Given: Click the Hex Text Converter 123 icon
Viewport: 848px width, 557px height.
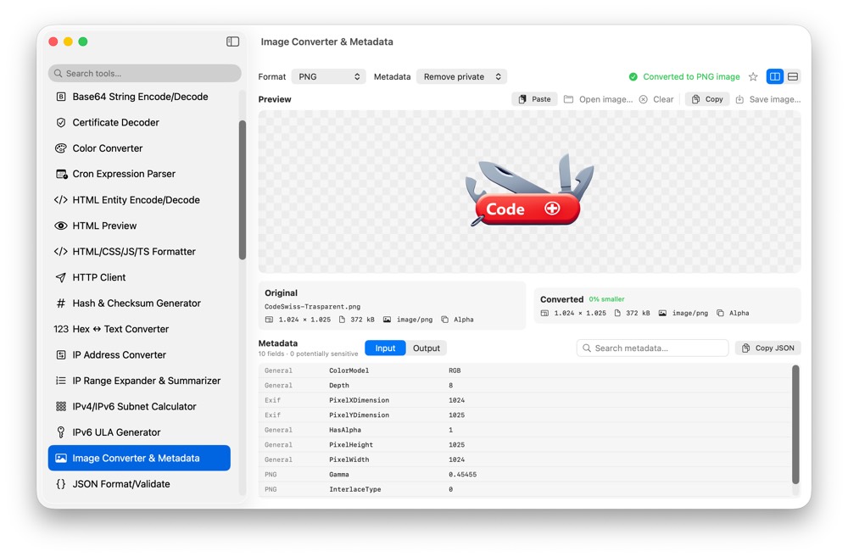Looking at the screenshot, I should point(61,329).
